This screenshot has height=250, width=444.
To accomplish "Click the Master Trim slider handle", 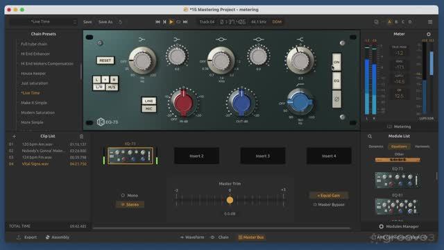I will click(x=230, y=200).
